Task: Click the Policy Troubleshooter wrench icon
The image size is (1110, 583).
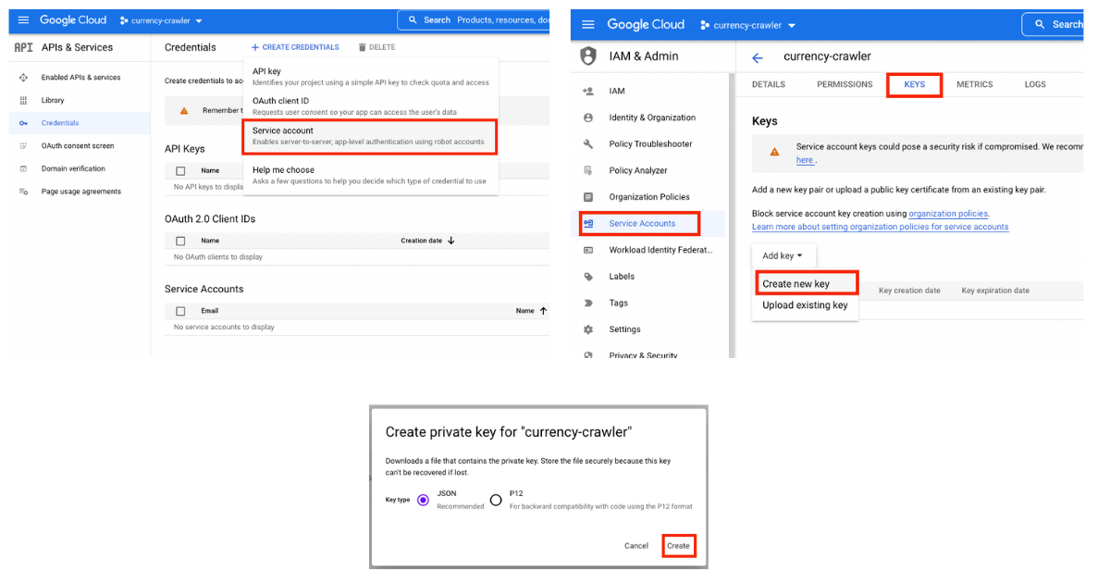Action: [588, 144]
